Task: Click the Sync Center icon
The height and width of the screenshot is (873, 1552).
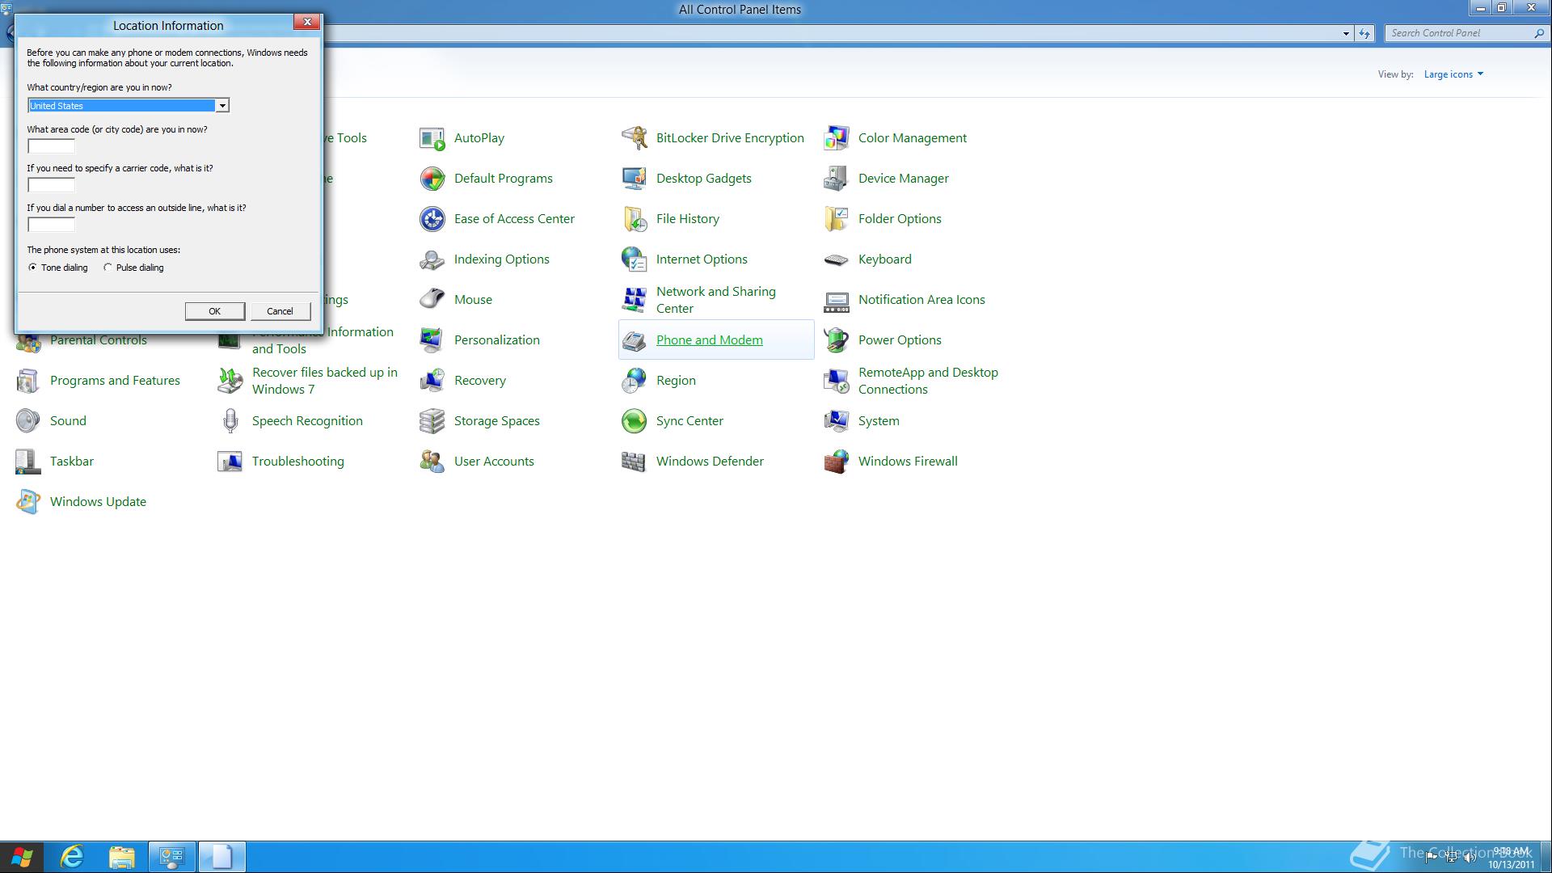Action: tap(635, 421)
